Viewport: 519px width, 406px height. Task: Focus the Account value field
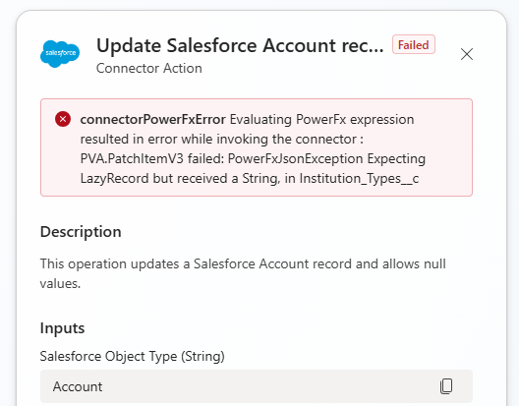coord(257,386)
